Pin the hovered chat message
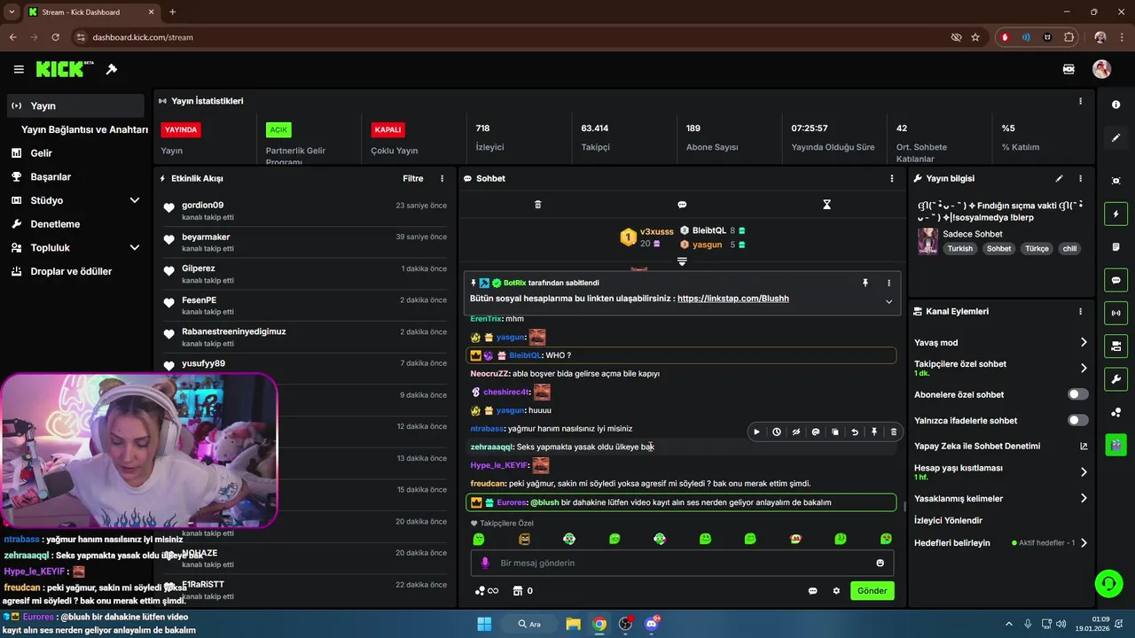This screenshot has height=638, width=1135. 873,432
